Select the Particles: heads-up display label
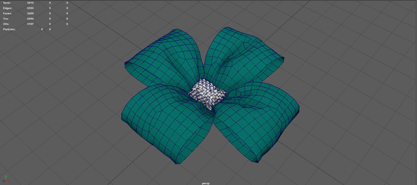 pyautogui.click(x=9, y=29)
